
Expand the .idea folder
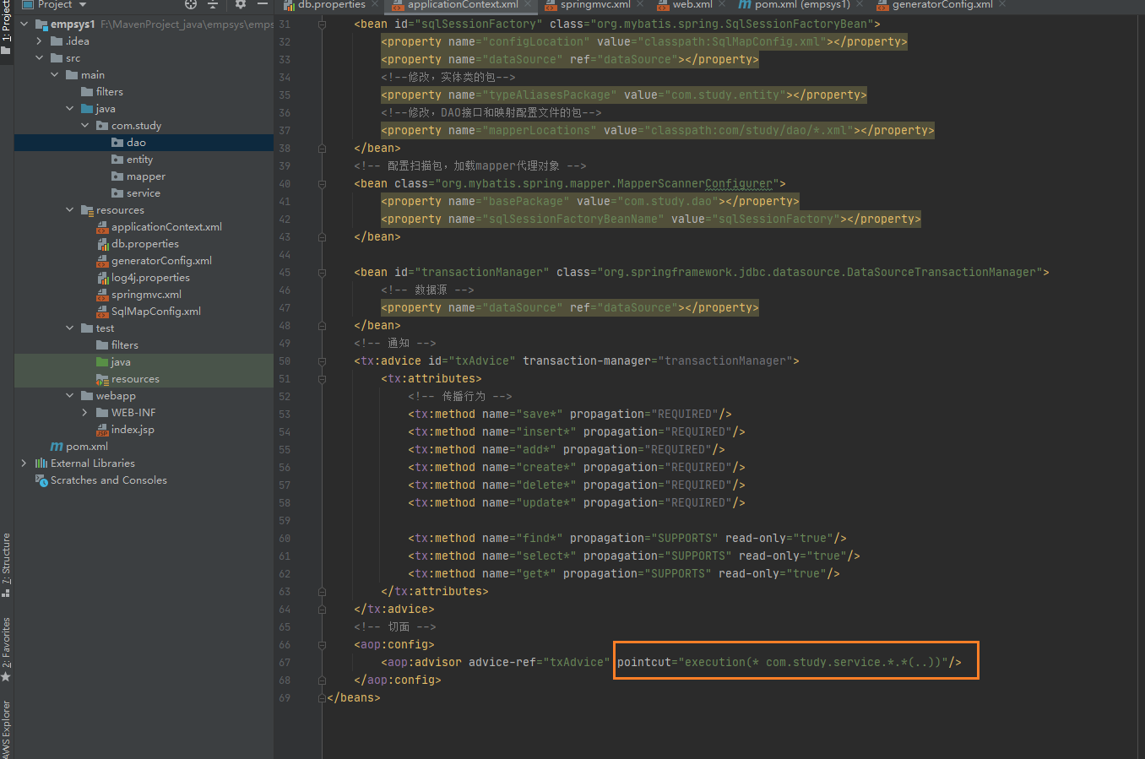coord(40,41)
